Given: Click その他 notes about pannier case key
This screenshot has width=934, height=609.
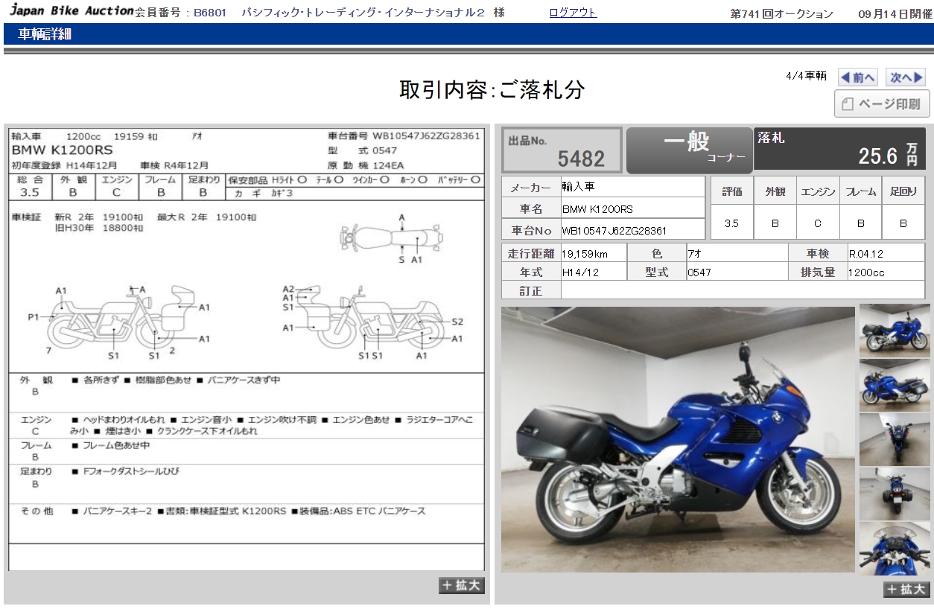Looking at the screenshot, I should pyautogui.click(x=248, y=511).
